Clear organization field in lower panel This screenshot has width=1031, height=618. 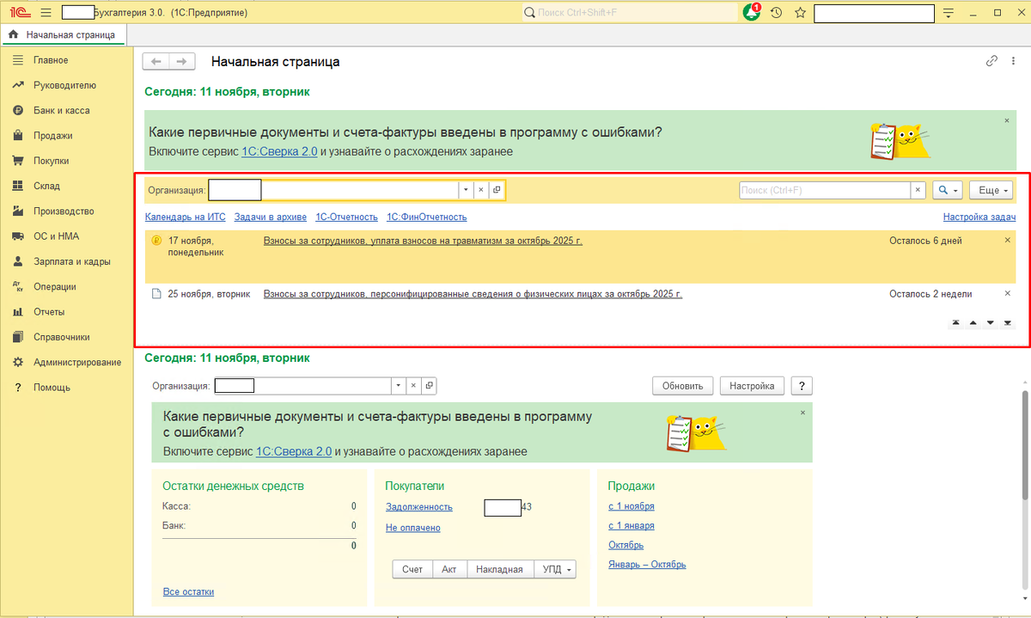(x=413, y=386)
